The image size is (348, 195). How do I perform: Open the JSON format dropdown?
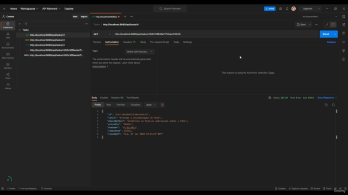point(151,105)
